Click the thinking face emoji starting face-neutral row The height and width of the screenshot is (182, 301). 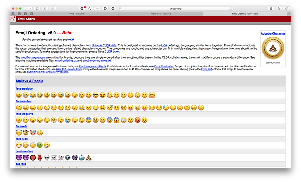pos(19,107)
